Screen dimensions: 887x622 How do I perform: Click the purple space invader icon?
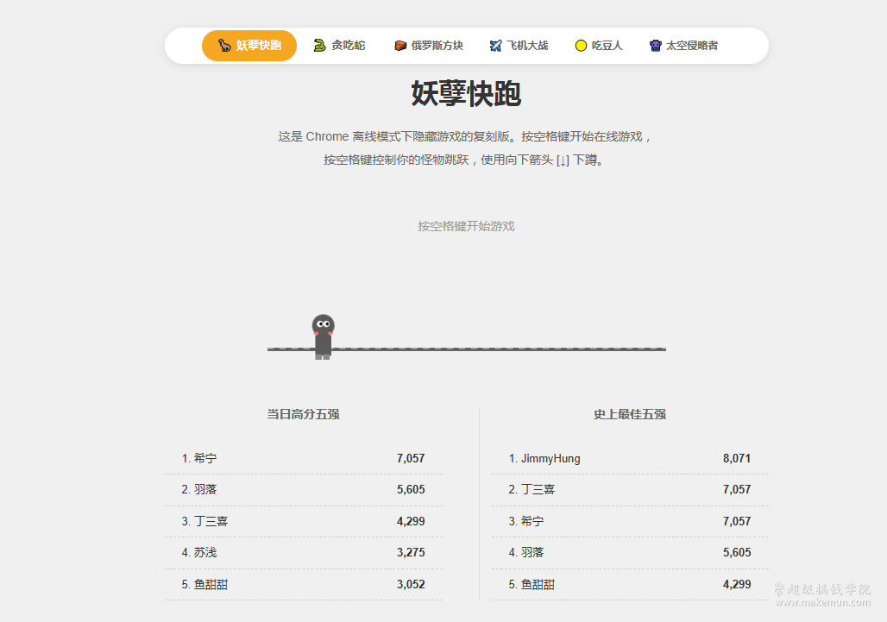point(656,45)
